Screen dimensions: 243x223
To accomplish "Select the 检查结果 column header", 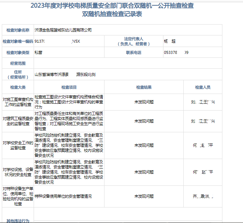I will click(x=144, y=87).
